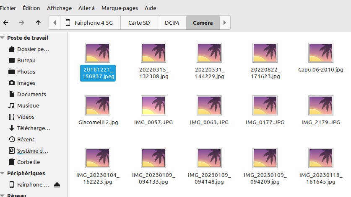Select thumbnail of Capu 06-2010.jpg

pos(320,53)
